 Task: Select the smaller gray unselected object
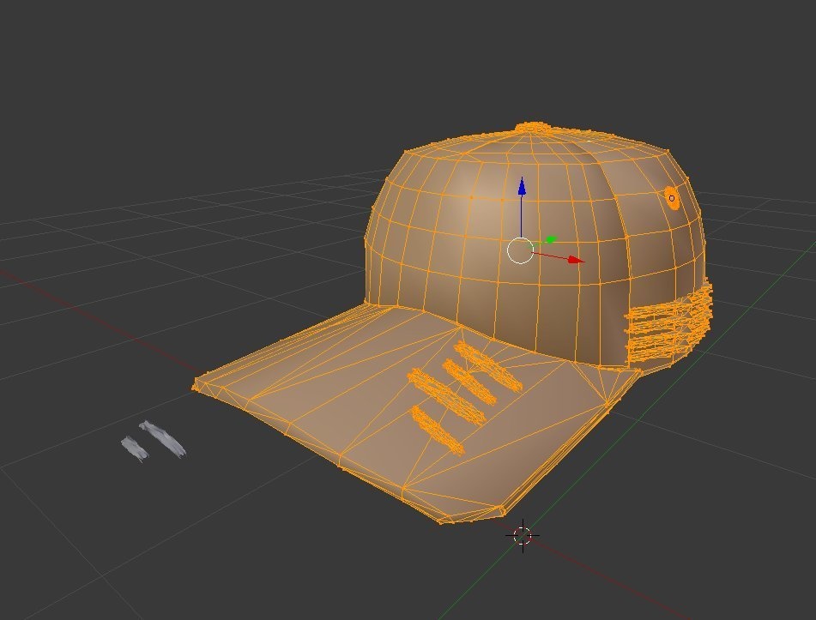point(134,448)
